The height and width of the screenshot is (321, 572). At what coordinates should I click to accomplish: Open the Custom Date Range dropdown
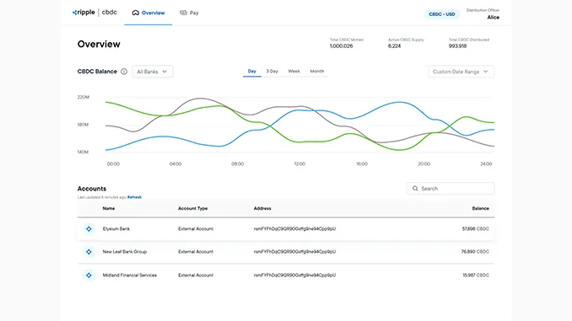click(x=461, y=72)
